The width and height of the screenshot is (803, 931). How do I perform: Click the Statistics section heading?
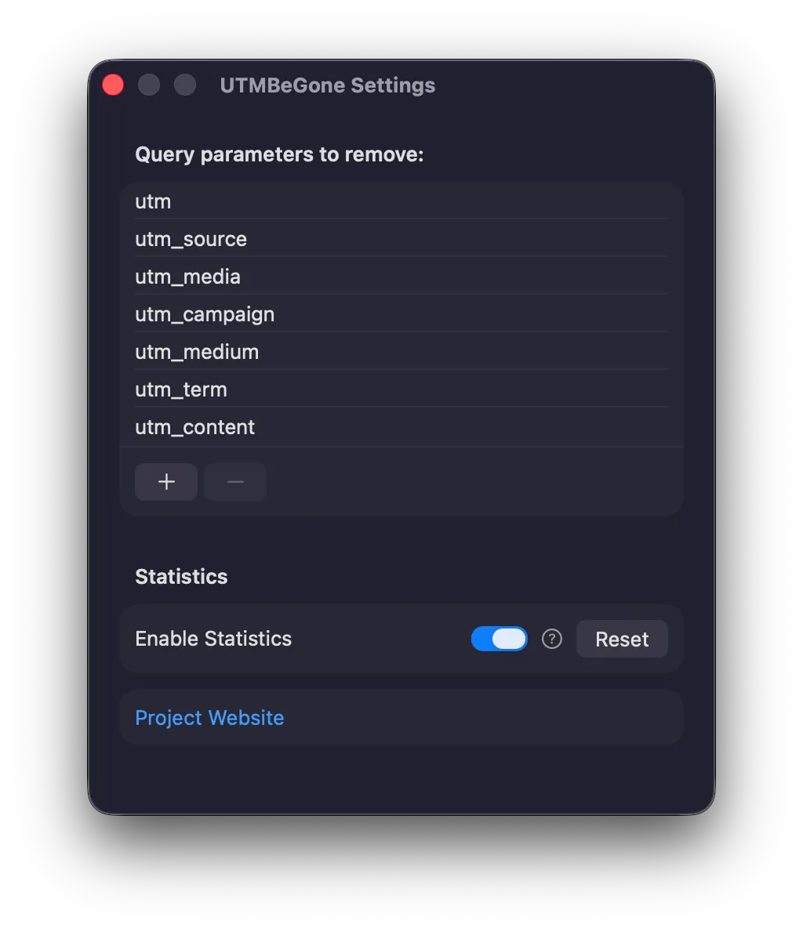181,576
